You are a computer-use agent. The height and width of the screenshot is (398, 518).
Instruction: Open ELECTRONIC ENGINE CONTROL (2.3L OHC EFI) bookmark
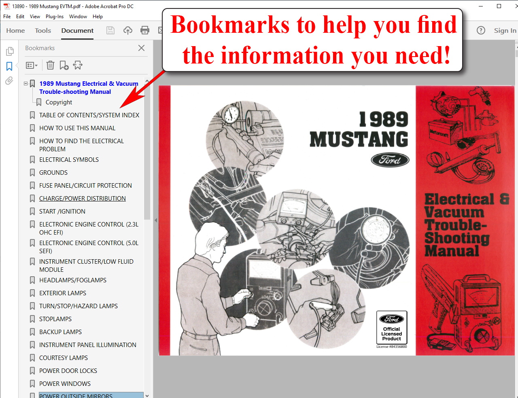(x=89, y=228)
